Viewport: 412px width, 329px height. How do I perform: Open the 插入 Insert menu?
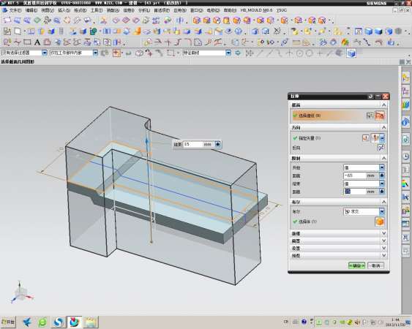pos(64,10)
